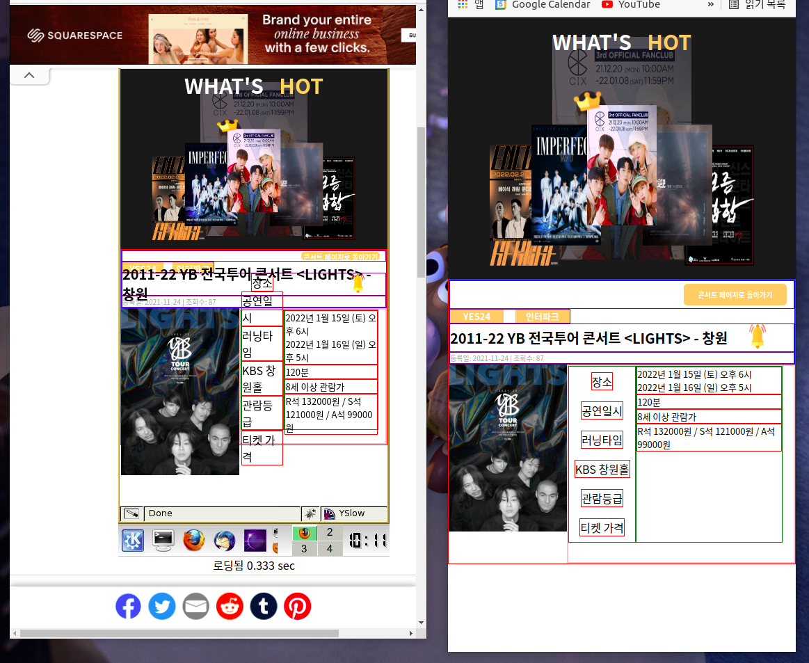Expand the bookmarks overflow chevron »

[x=710, y=4]
